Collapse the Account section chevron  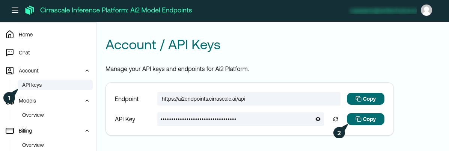[x=87, y=71]
